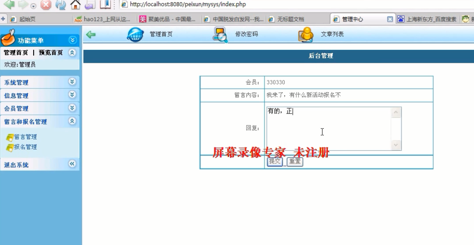Click the 修改密码 monitor icon
The height and width of the screenshot is (245, 474).
(x=220, y=35)
